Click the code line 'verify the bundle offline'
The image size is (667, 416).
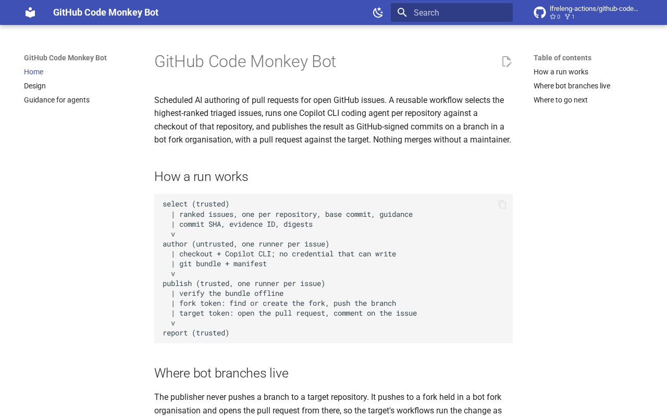[x=231, y=293]
